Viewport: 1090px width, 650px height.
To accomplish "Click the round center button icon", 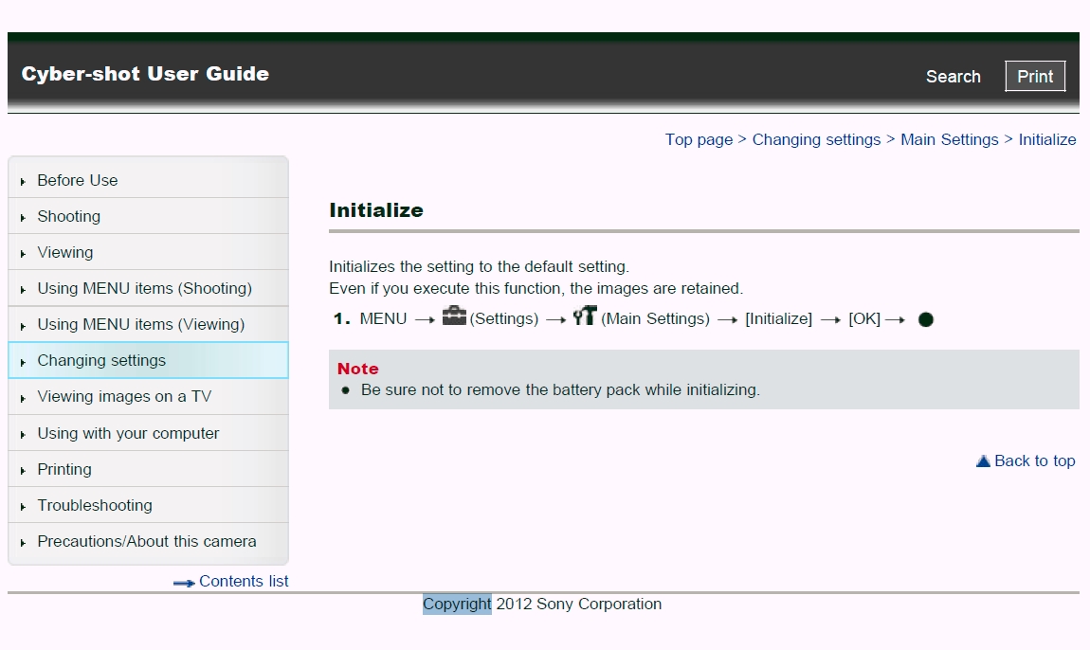I will pyautogui.click(x=926, y=319).
